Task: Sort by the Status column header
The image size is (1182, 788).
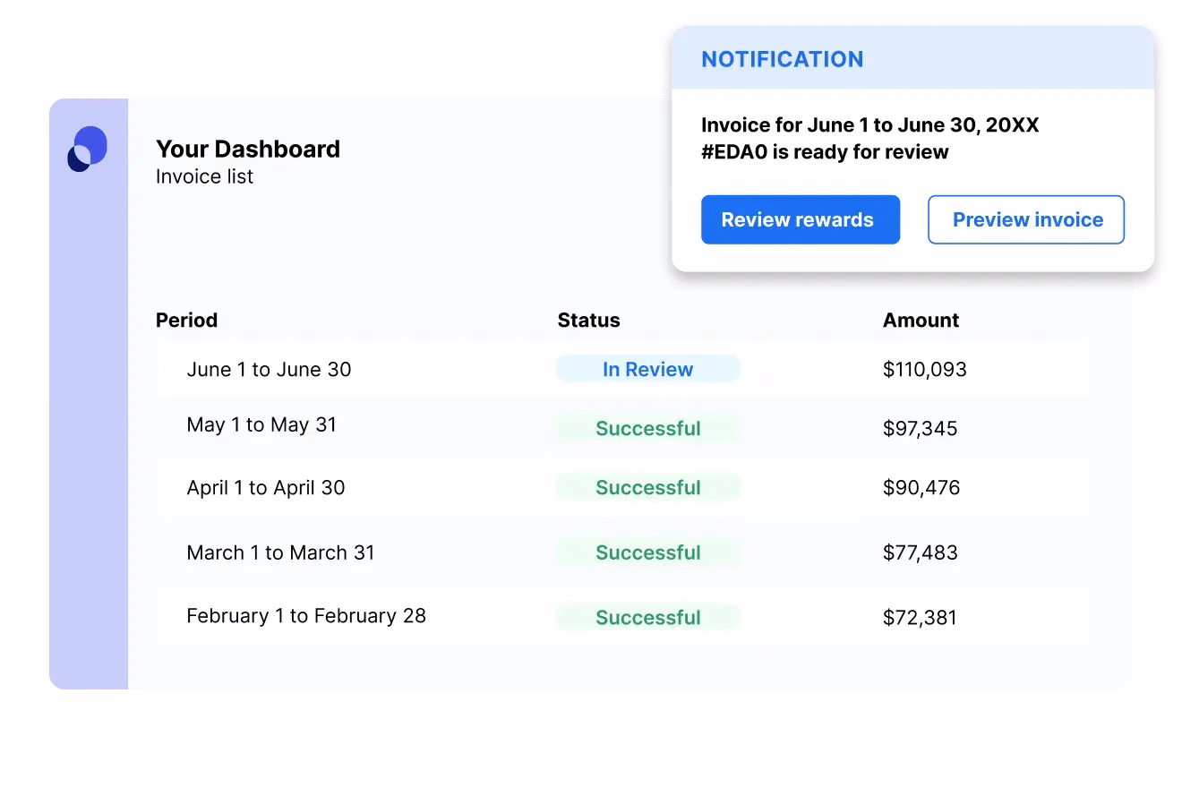Action: 588,321
